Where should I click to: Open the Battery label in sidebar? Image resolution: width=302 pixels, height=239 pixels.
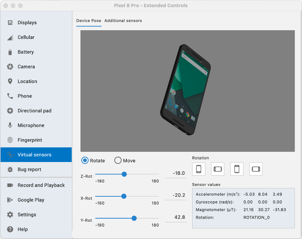(26, 52)
